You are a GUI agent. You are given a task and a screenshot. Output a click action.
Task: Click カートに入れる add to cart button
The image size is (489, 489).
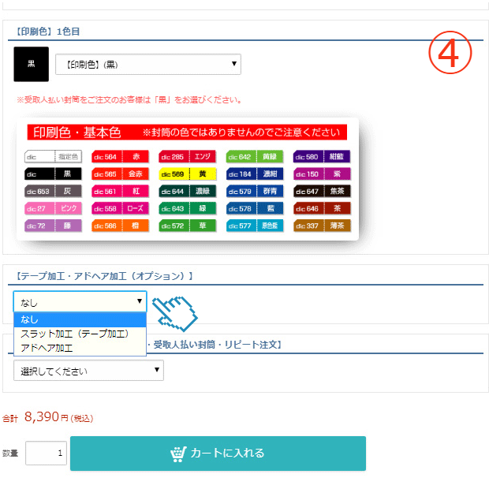[218, 454]
